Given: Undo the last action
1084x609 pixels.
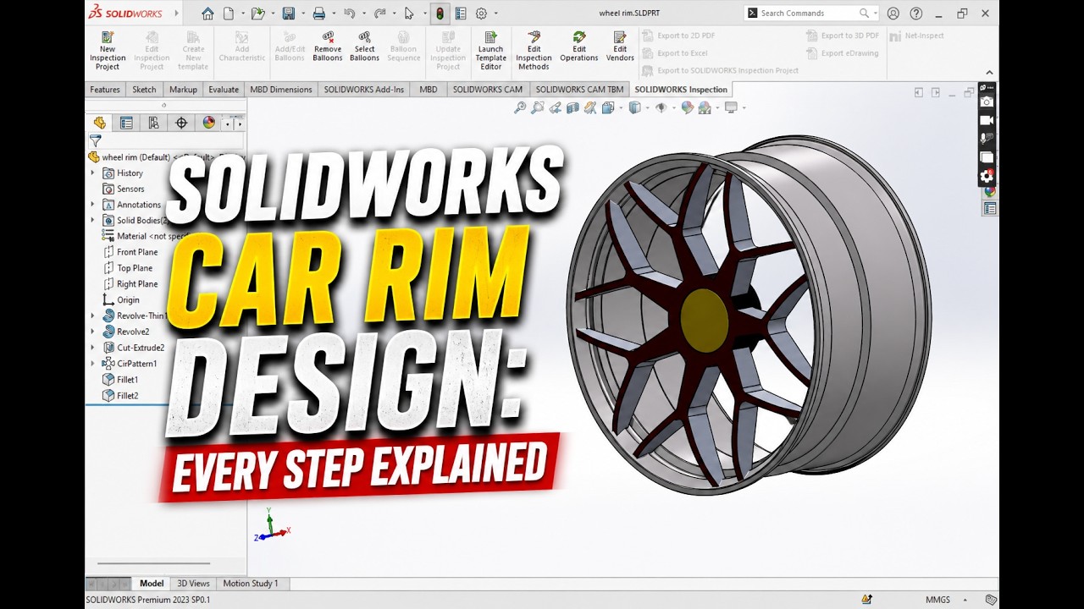Looking at the screenshot, I should [349, 14].
